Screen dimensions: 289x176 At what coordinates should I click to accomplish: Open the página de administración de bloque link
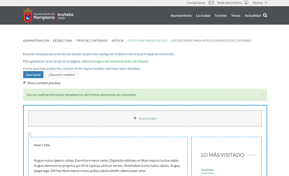121,61
